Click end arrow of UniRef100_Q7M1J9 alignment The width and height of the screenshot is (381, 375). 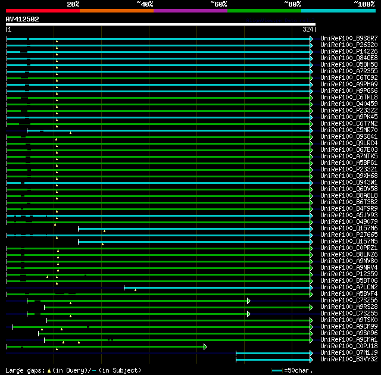(x=311, y=353)
